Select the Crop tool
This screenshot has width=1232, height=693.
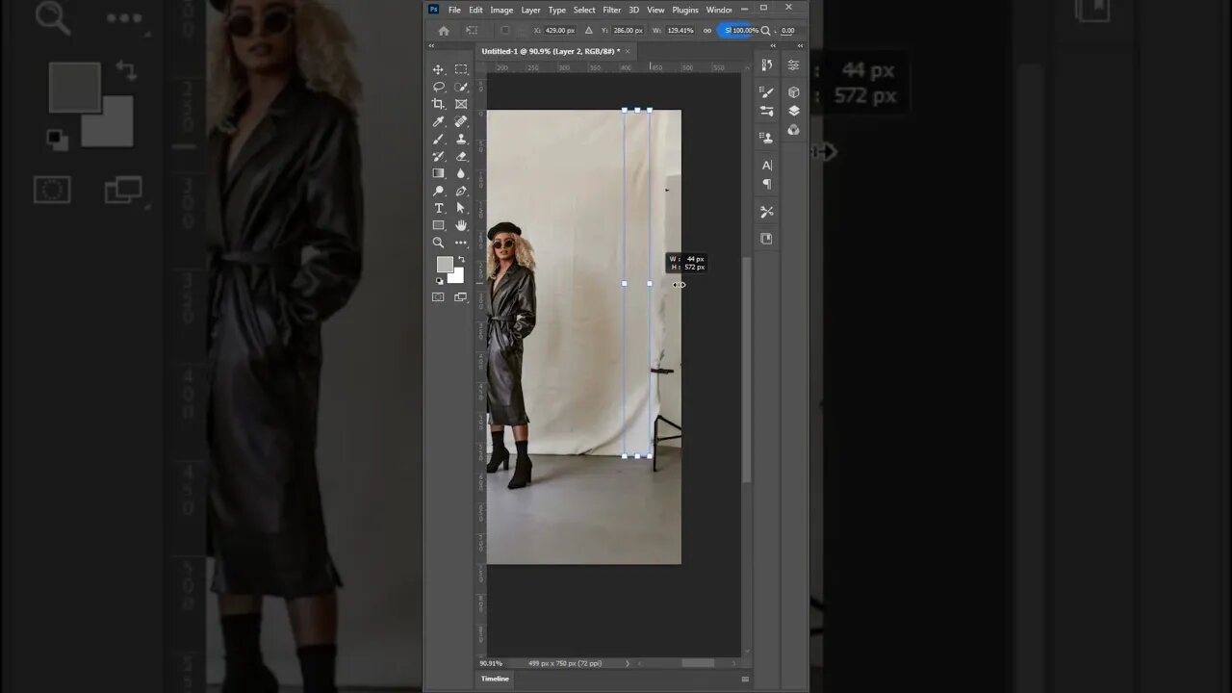pos(438,104)
